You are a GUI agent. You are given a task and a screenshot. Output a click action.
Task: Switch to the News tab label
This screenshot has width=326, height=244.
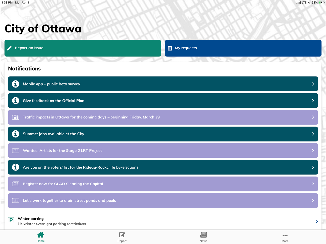point(203,241)
